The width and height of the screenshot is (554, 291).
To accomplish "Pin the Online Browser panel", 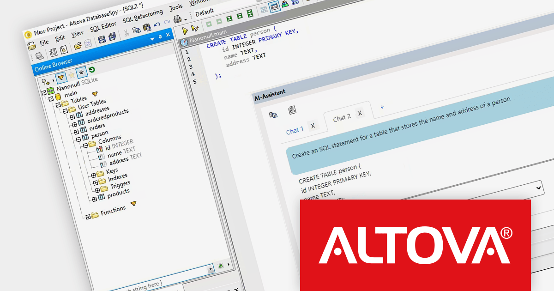I will (160, 36).
